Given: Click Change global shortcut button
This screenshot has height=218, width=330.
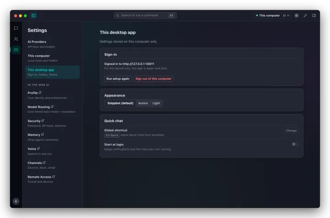Looking at the screenshot, I should coord(291,131).
